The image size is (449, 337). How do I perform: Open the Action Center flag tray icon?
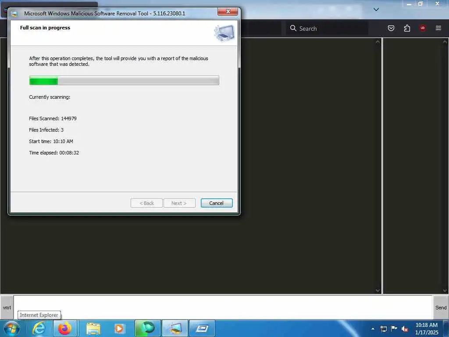coord(394,328)
